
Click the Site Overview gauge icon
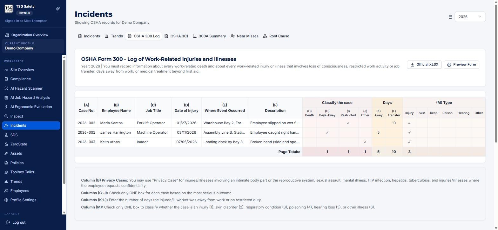pos(6,70)
